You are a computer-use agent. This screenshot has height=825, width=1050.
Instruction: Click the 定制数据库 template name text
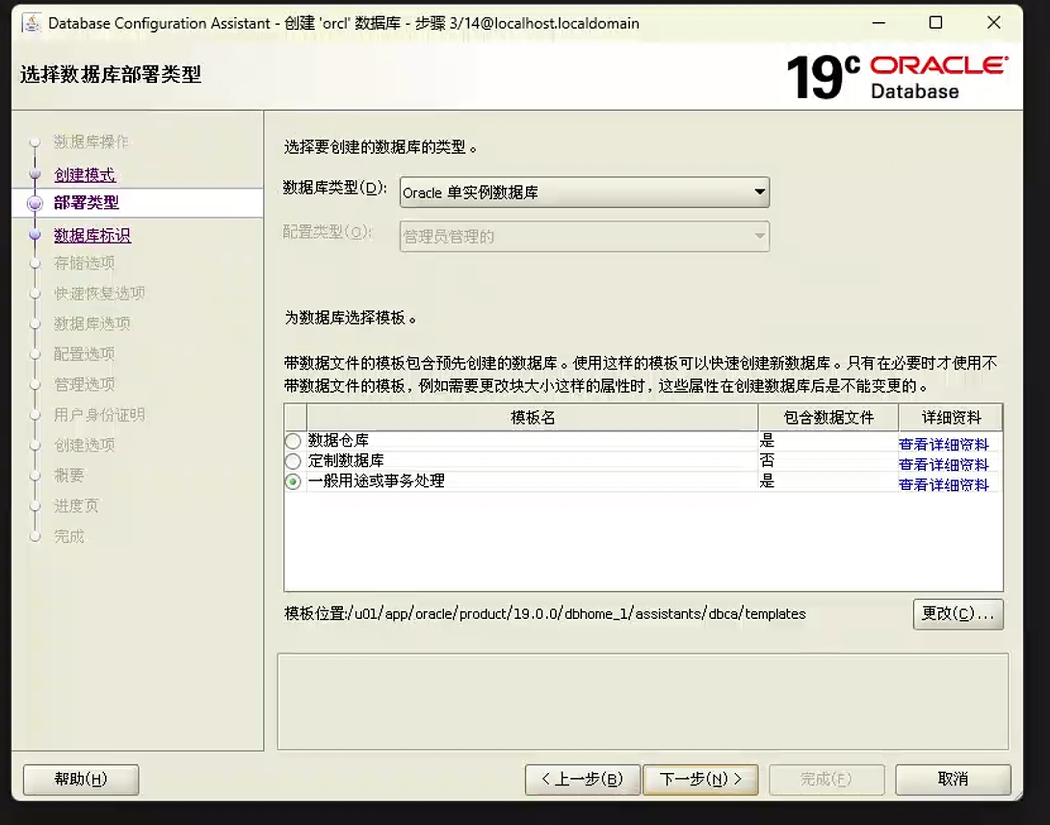click(346, 460)
